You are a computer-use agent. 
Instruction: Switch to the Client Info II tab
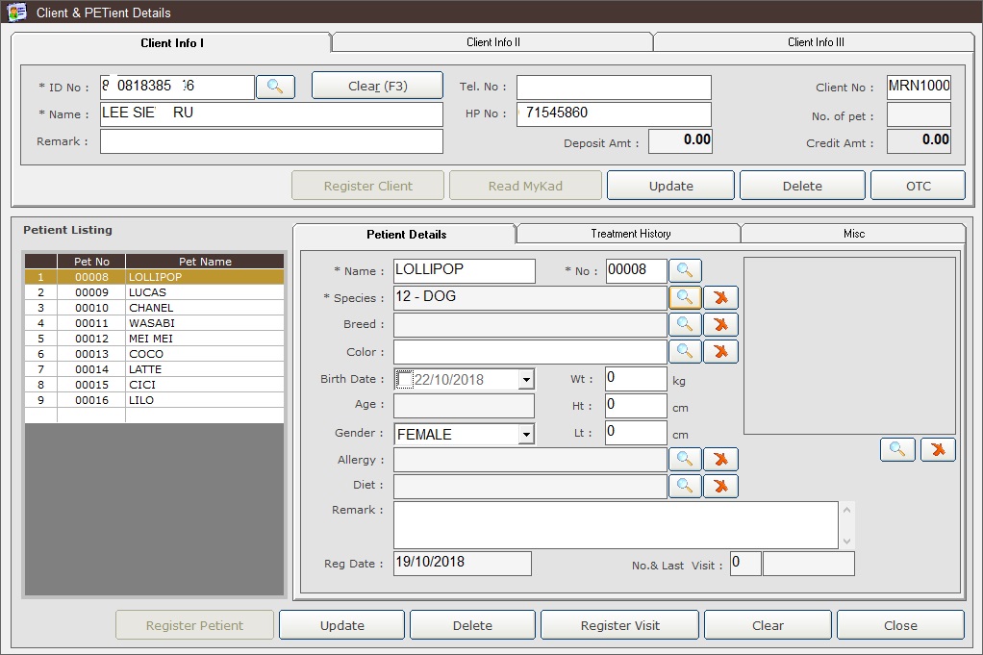point(492,42)
